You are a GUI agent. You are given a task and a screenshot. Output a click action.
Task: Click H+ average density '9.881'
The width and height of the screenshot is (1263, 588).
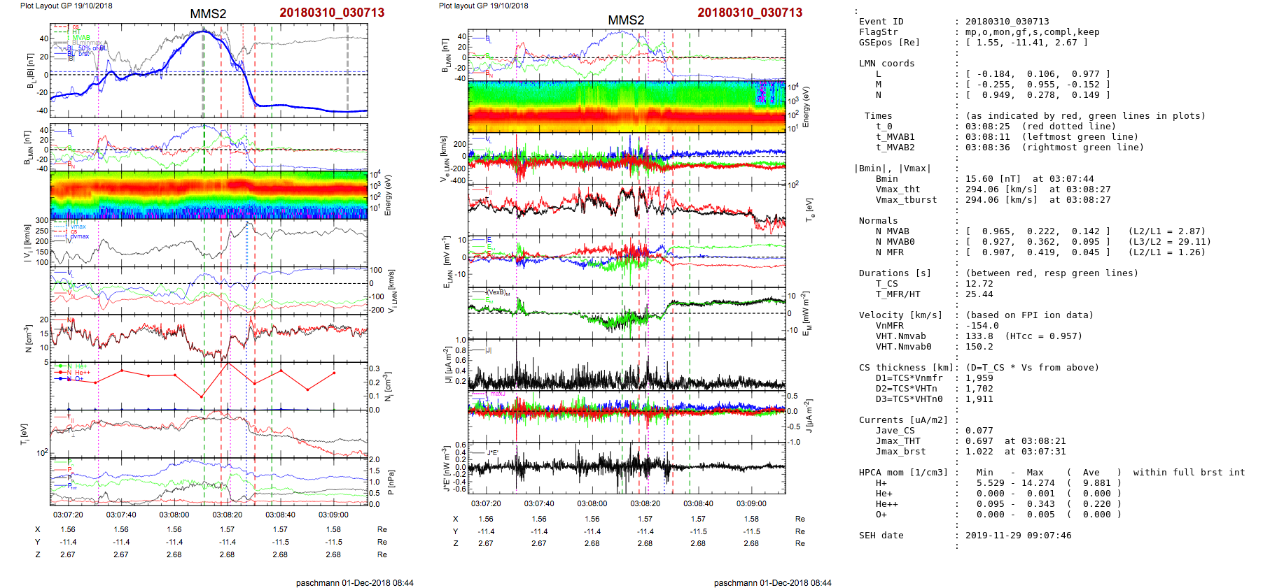[1097, 483]
